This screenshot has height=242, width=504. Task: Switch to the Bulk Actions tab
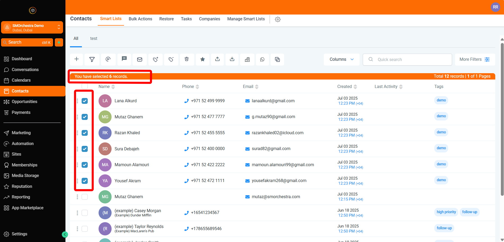coord(140,19)
